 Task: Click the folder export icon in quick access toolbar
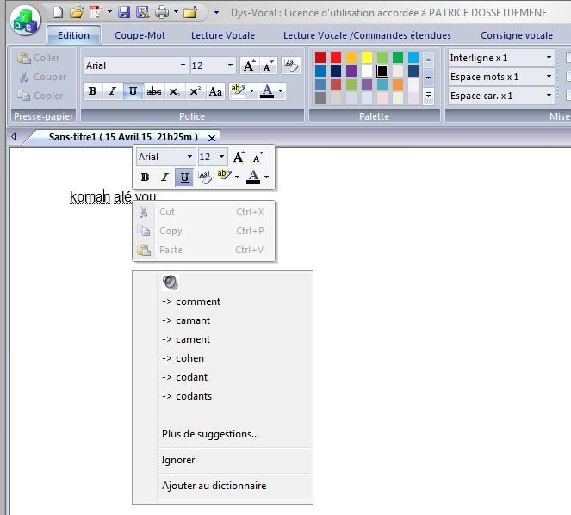click(190, 12)
